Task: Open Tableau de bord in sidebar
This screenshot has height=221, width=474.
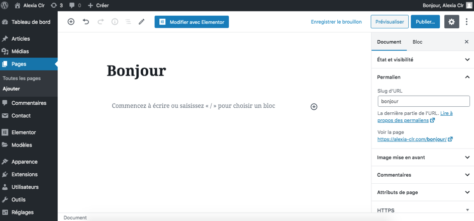Action: pyautogui.click(x=29, y=22)
